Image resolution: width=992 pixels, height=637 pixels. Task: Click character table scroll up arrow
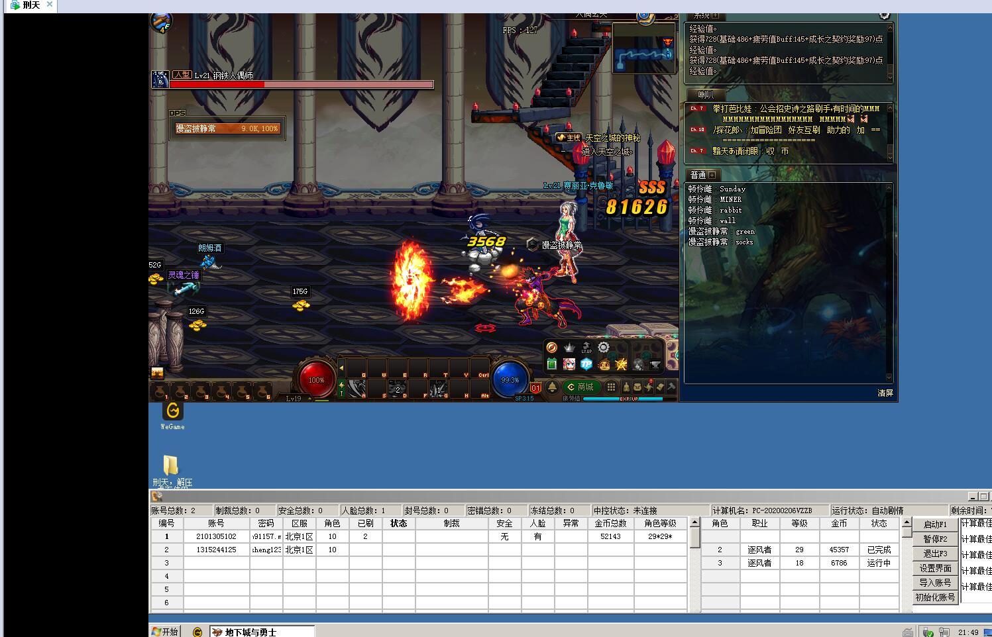click(x=907, y=522)
